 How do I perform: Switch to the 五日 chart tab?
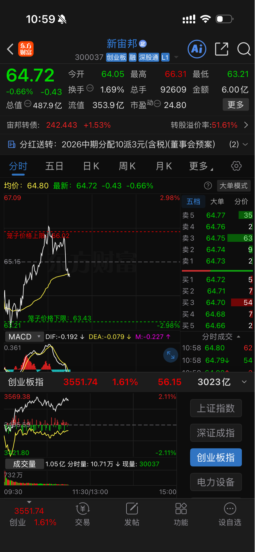(x=54, y=166)
